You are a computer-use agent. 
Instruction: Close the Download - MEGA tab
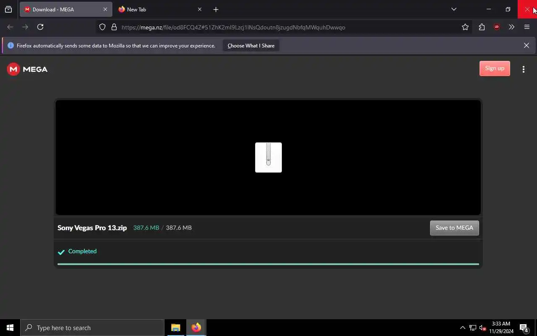105,9
